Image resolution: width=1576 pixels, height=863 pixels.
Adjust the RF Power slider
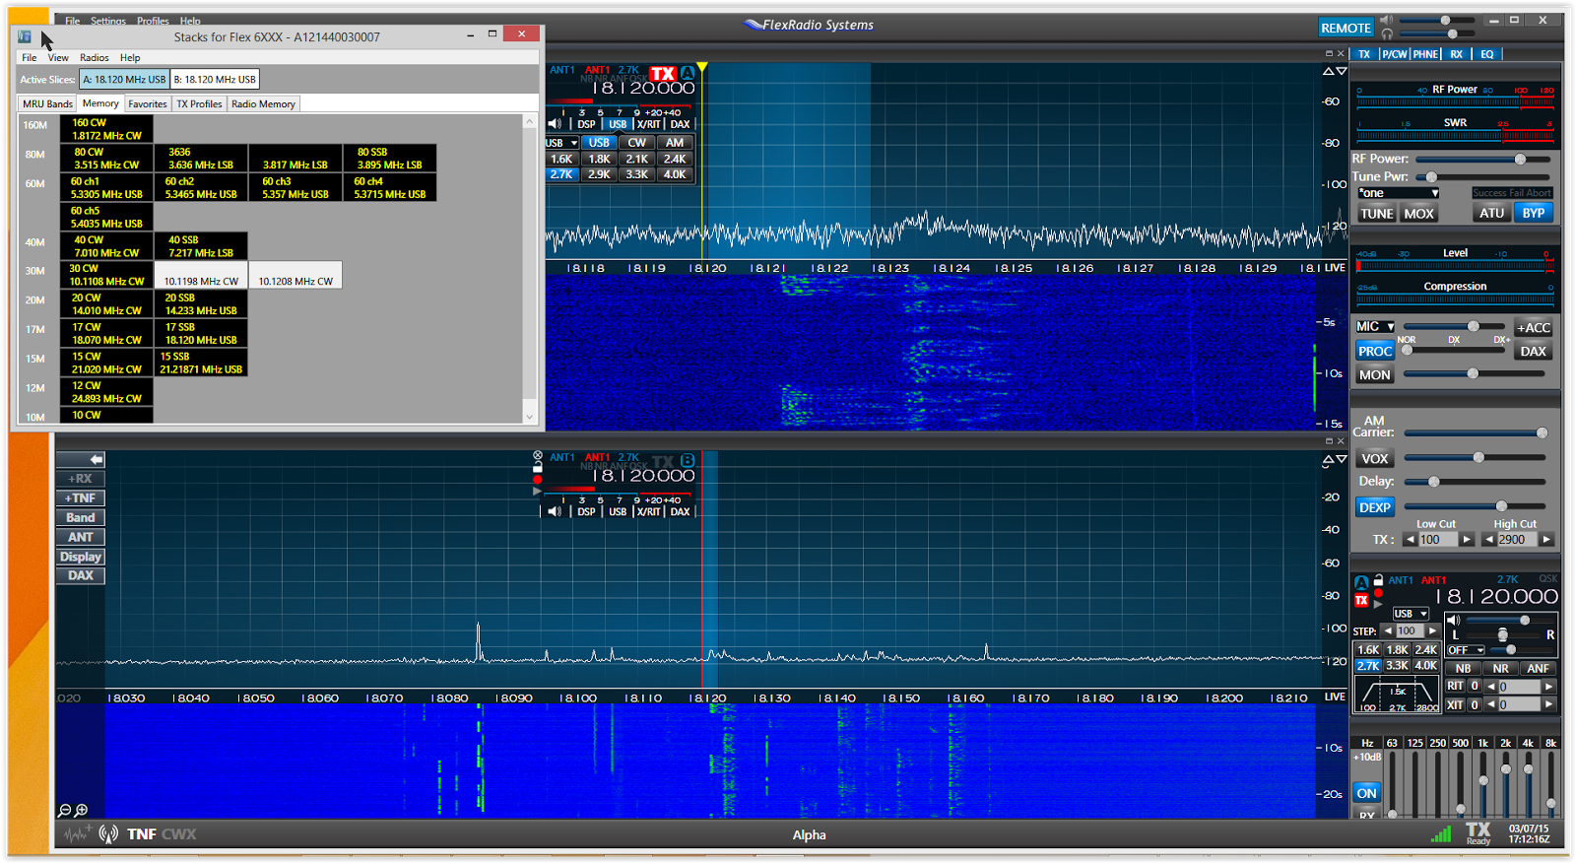(1520, 159)
